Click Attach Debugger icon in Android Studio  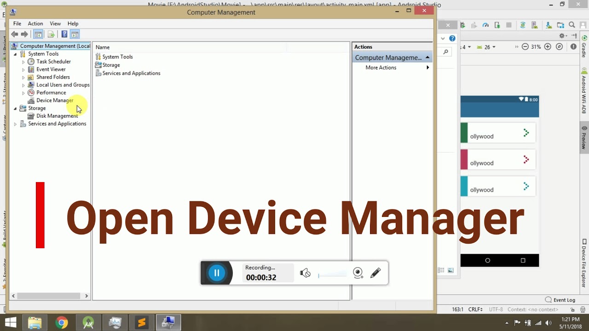(497, 25)
